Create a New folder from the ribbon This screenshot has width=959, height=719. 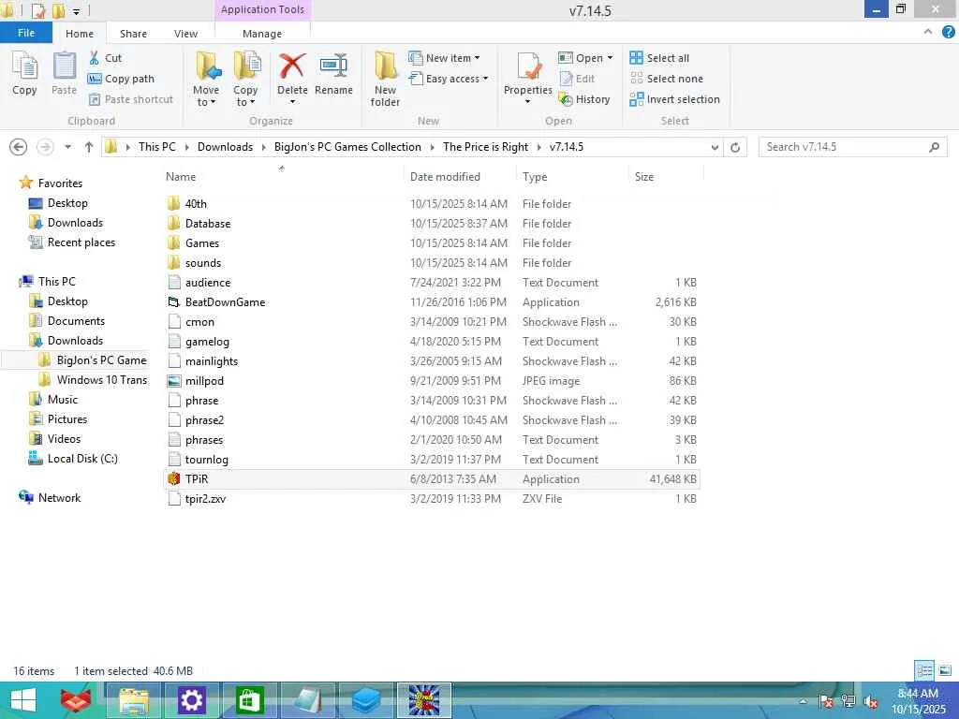coord(385,80)
